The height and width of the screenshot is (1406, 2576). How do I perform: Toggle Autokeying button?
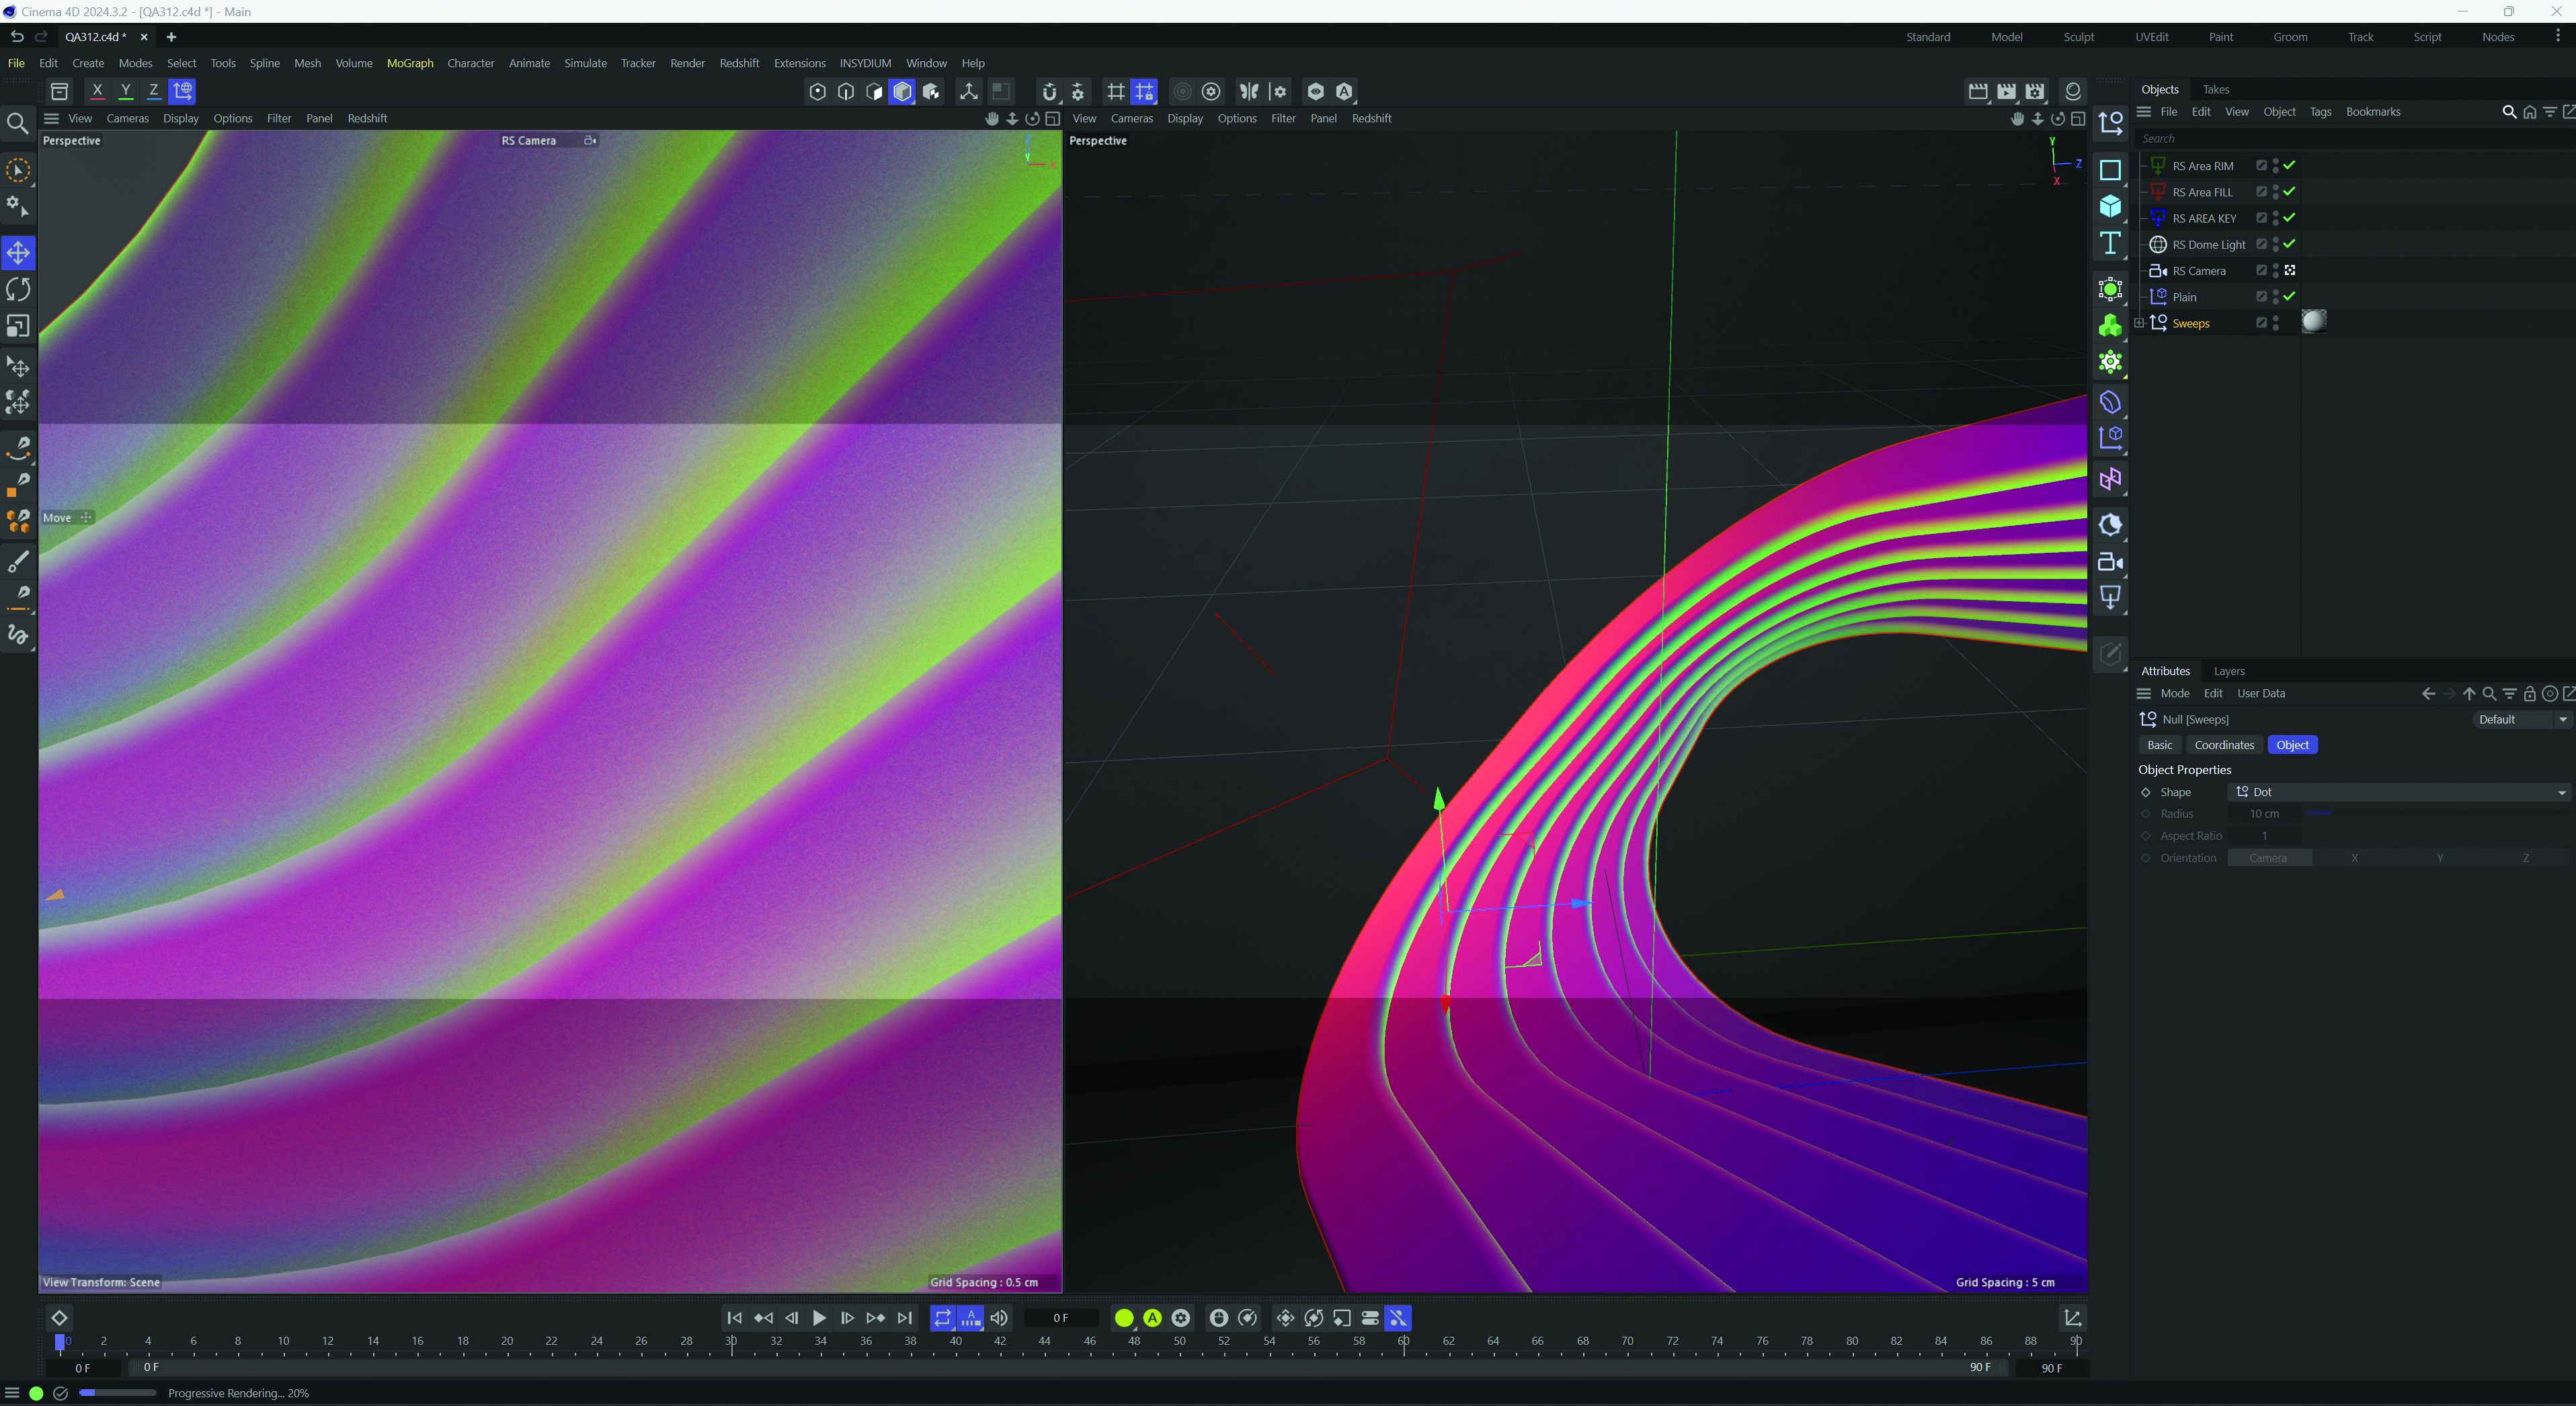pos(1153,1318)
